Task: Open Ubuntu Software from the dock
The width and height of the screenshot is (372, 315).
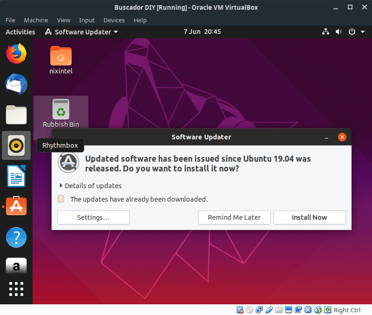Action: pos(16,206)
